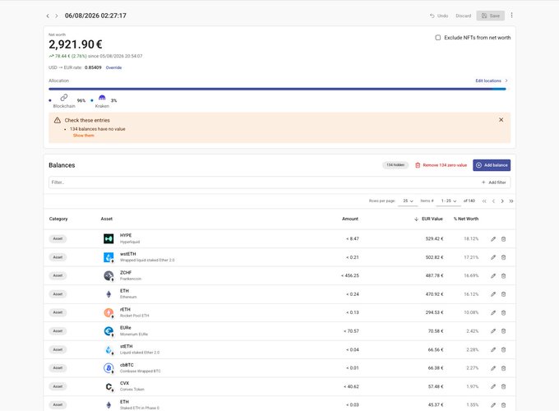Click the Save button
Screen dimensions: 559x411
(491, 16)
